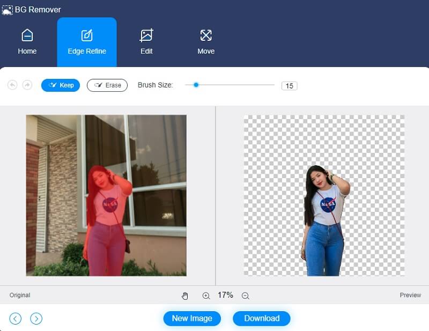Click the original photo with red mask
429x331 pixels.
(x=106, y=195)
